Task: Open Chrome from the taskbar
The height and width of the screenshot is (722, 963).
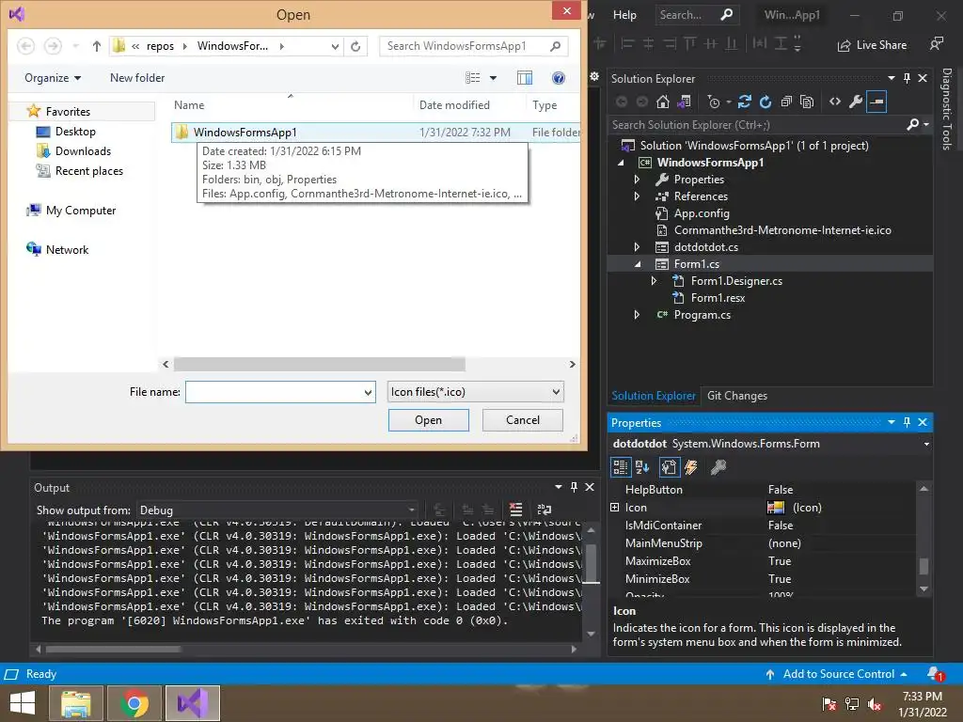Action: click(134, 703)
